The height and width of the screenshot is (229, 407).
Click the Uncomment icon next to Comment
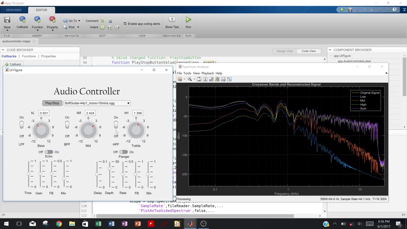click(110, 21)
